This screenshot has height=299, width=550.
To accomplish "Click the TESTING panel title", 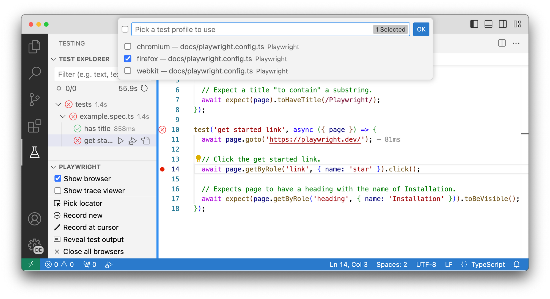I will point(72,43).
